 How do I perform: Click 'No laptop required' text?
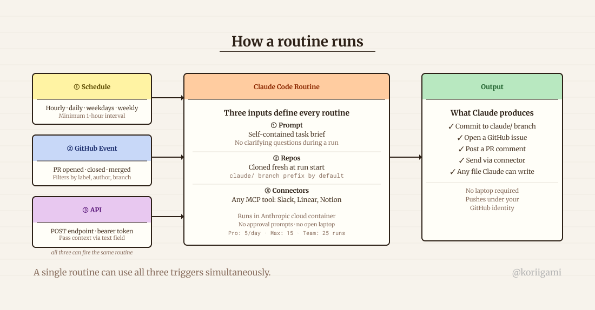[x=492, y=191]
